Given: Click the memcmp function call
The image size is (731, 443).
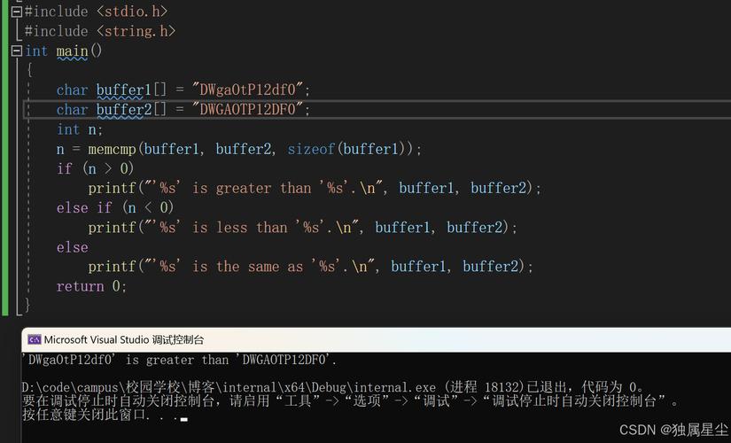Looking at the screenshot, I should (113, 149).
